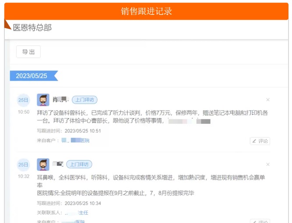Select the 2023/05/25 date banner

point(34,76)
